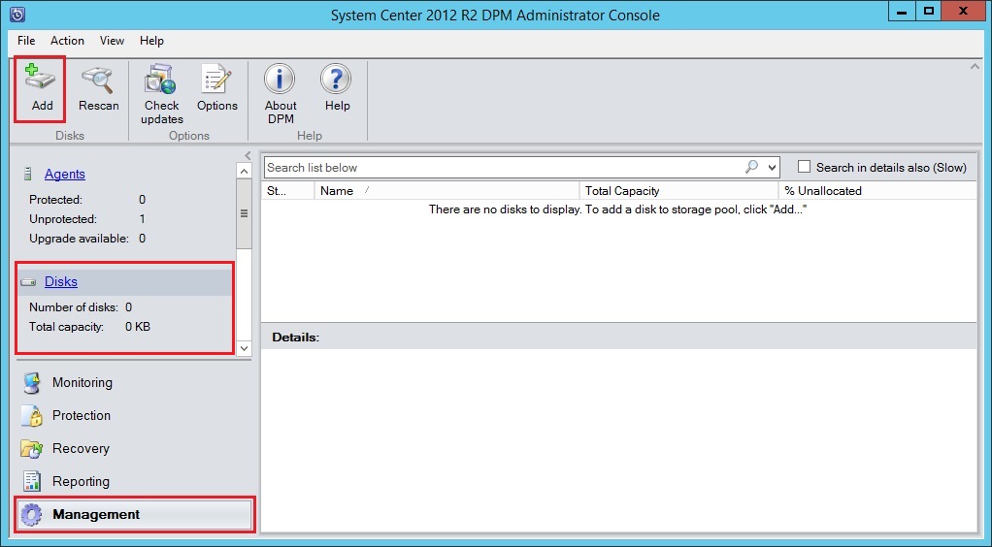The width and height of the screenshot is (992, 547).
Task: Open the Reporting workspace
Action: (x=80, y=481)
